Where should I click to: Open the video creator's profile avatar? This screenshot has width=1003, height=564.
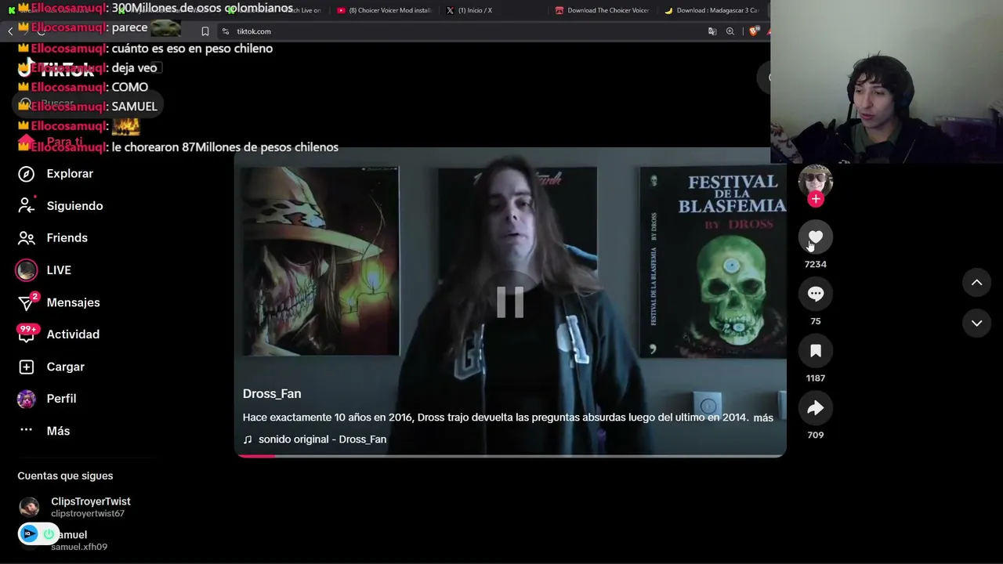pos(816,181)
